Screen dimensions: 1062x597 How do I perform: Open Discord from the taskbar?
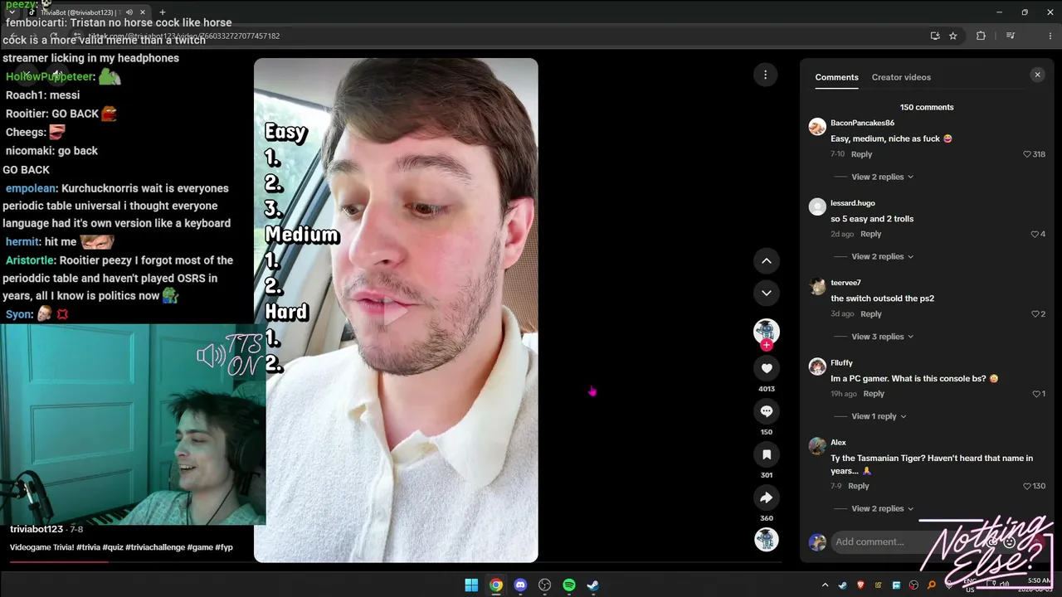(x=520, y=585)
